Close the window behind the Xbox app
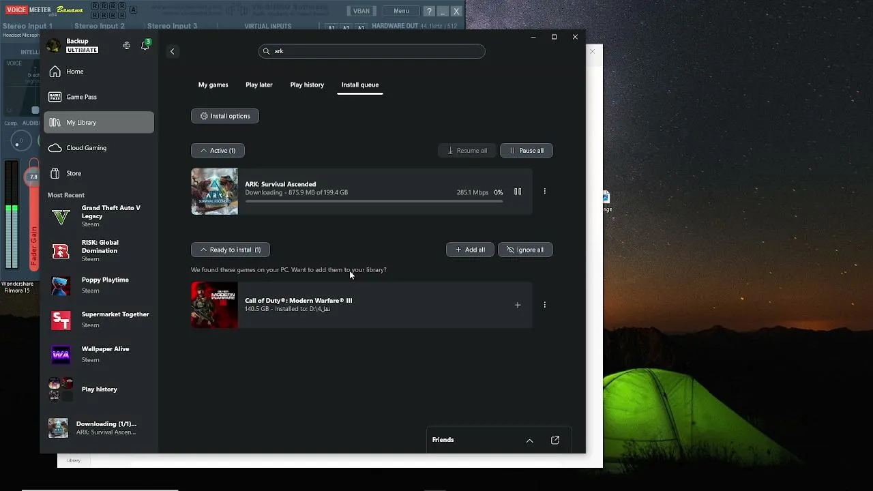This screenshot has height=491, width=873. [592, 51]
